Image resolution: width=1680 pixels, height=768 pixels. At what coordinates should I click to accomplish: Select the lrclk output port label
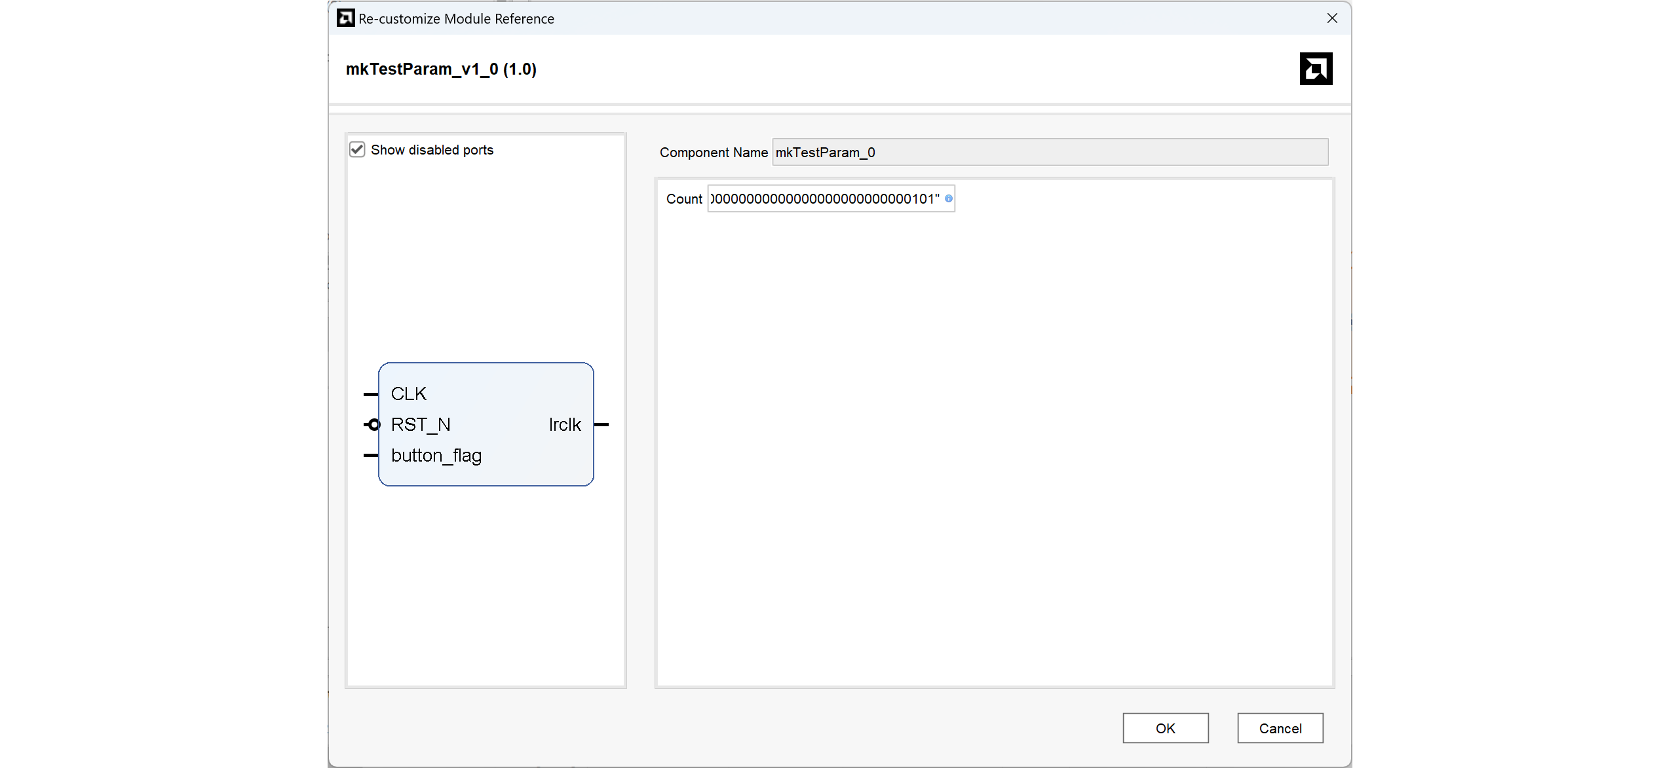click(x=565, y=425)
